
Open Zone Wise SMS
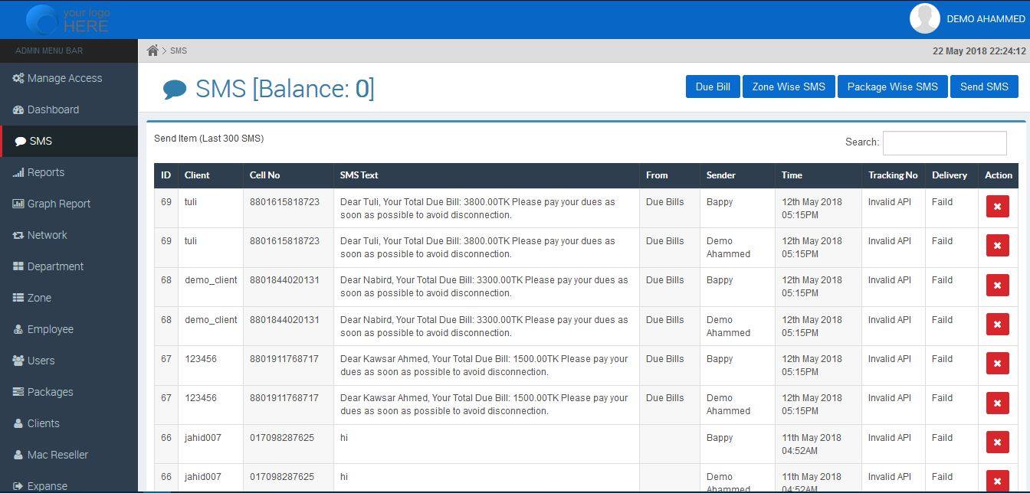coord(788,87)
